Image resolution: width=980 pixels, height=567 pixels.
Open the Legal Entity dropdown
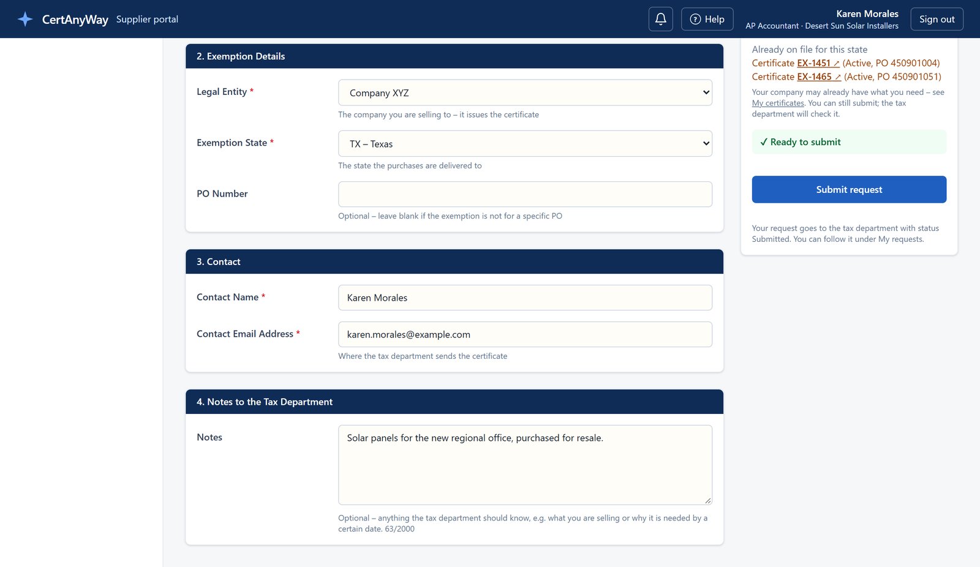[x=525, y=92]
